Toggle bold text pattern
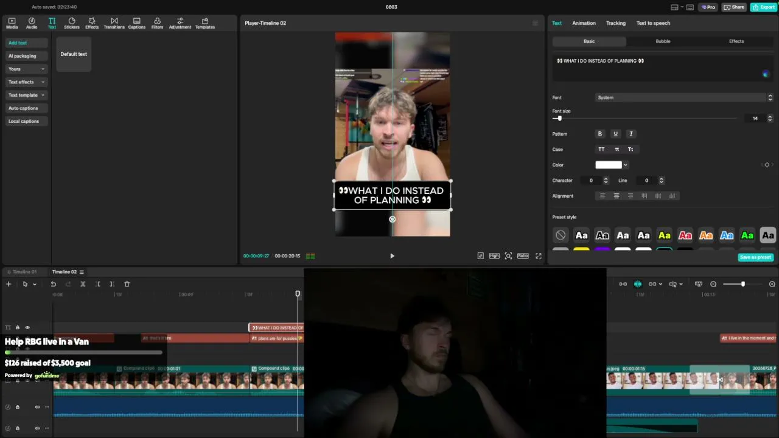Screen dimensions: 779x438 (x=600, y=134)
